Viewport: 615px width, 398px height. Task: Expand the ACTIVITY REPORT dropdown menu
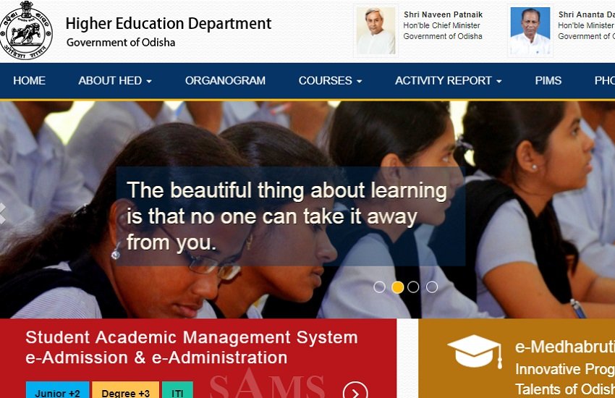coord(449,80)
